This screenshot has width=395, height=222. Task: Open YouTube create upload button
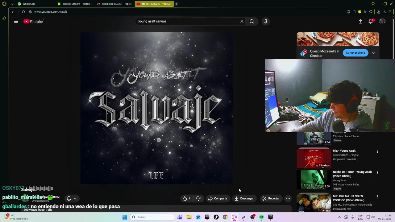click(360, 21)
